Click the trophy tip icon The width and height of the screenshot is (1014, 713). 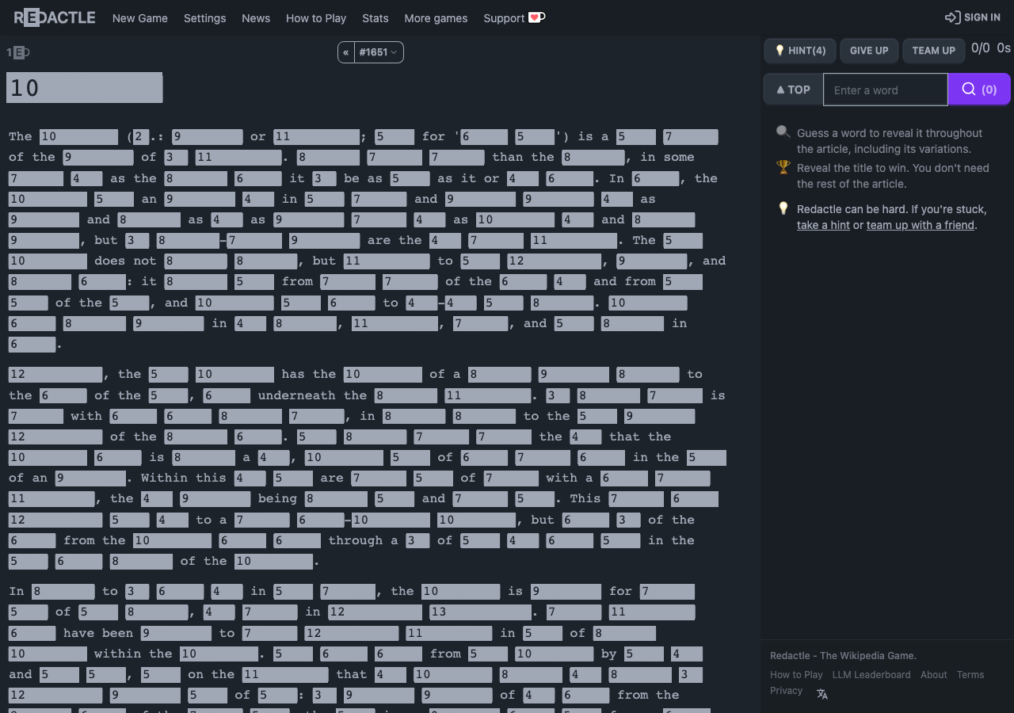(783, 166)
